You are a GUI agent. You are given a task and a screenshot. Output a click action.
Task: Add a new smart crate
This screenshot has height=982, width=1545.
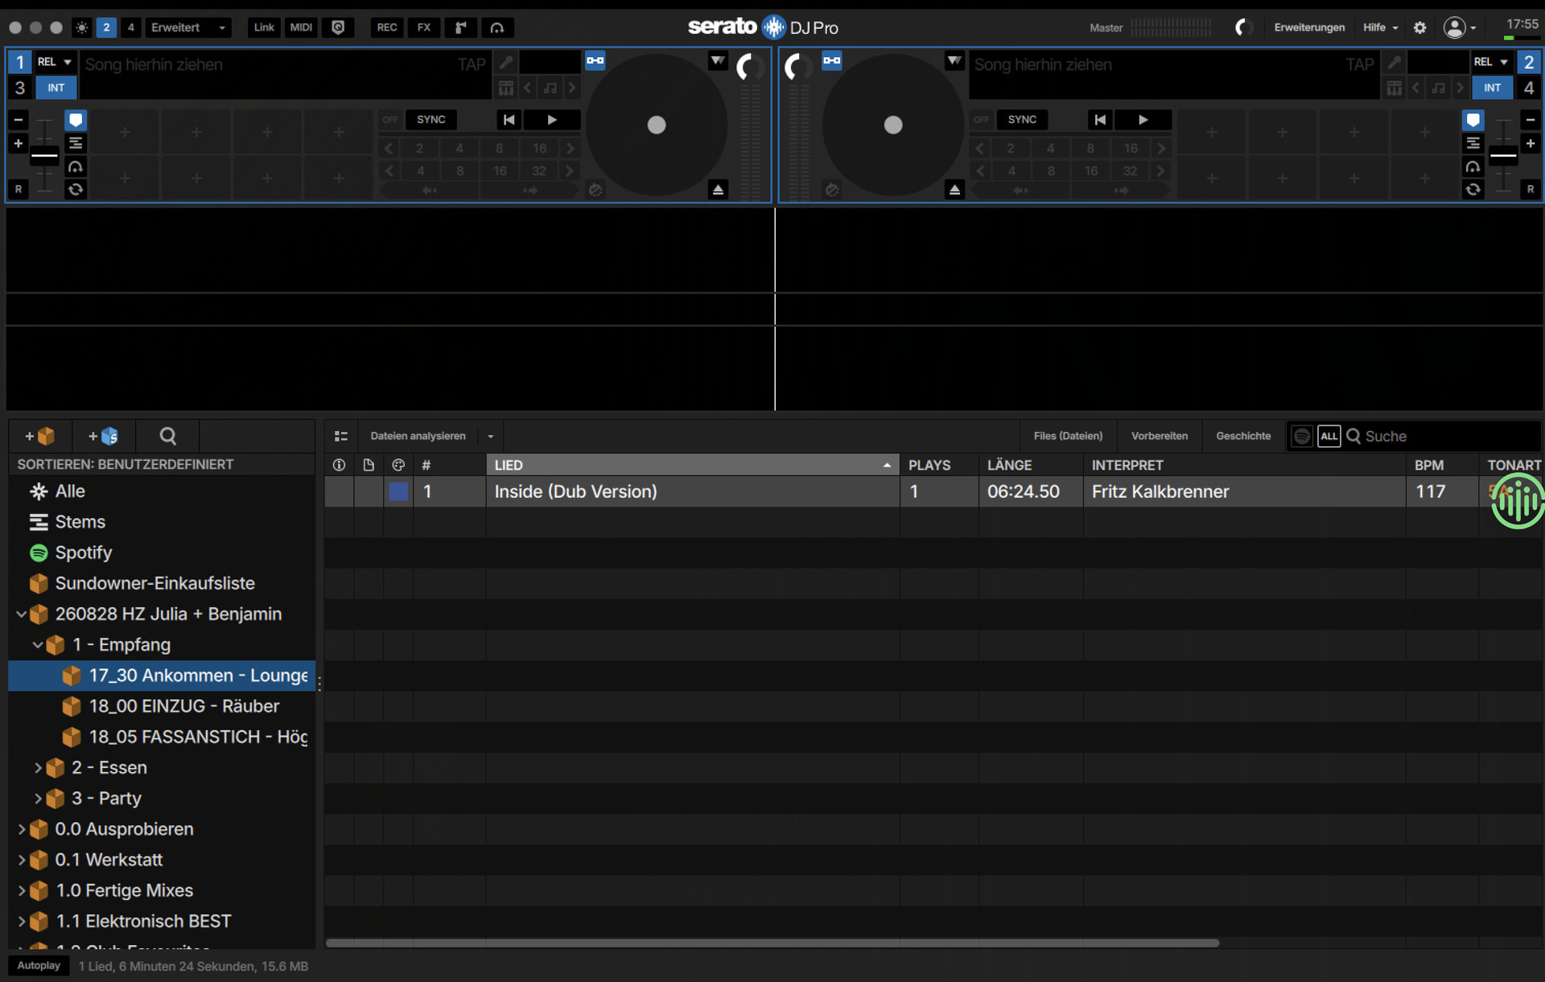click(103, 436)
